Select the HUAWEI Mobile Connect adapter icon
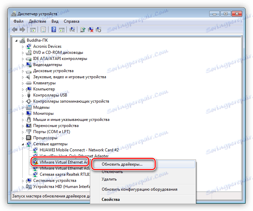253x211 pixels. point(35,150)
